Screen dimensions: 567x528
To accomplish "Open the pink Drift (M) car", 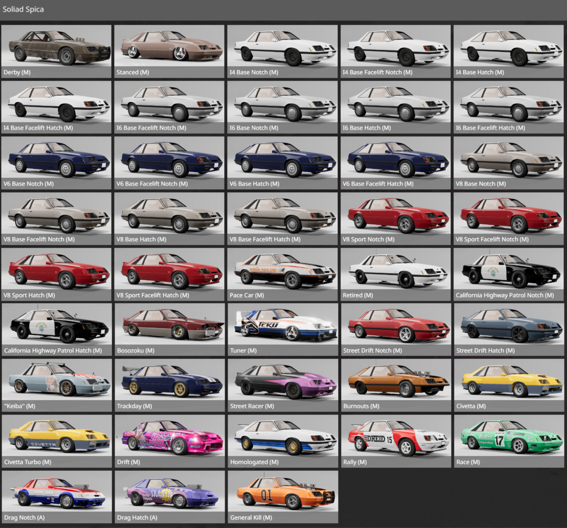I will [169, 441].
